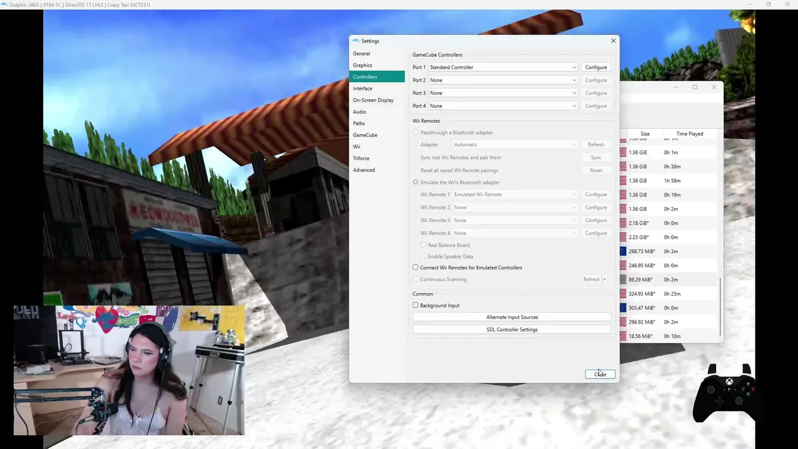Toggle Enable Speaker Data checkbox
Screen dimensions: 798x449
click(x=447, y=256)
